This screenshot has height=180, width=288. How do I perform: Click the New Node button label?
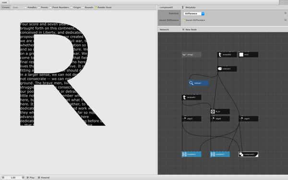click(x=191, y=29)
